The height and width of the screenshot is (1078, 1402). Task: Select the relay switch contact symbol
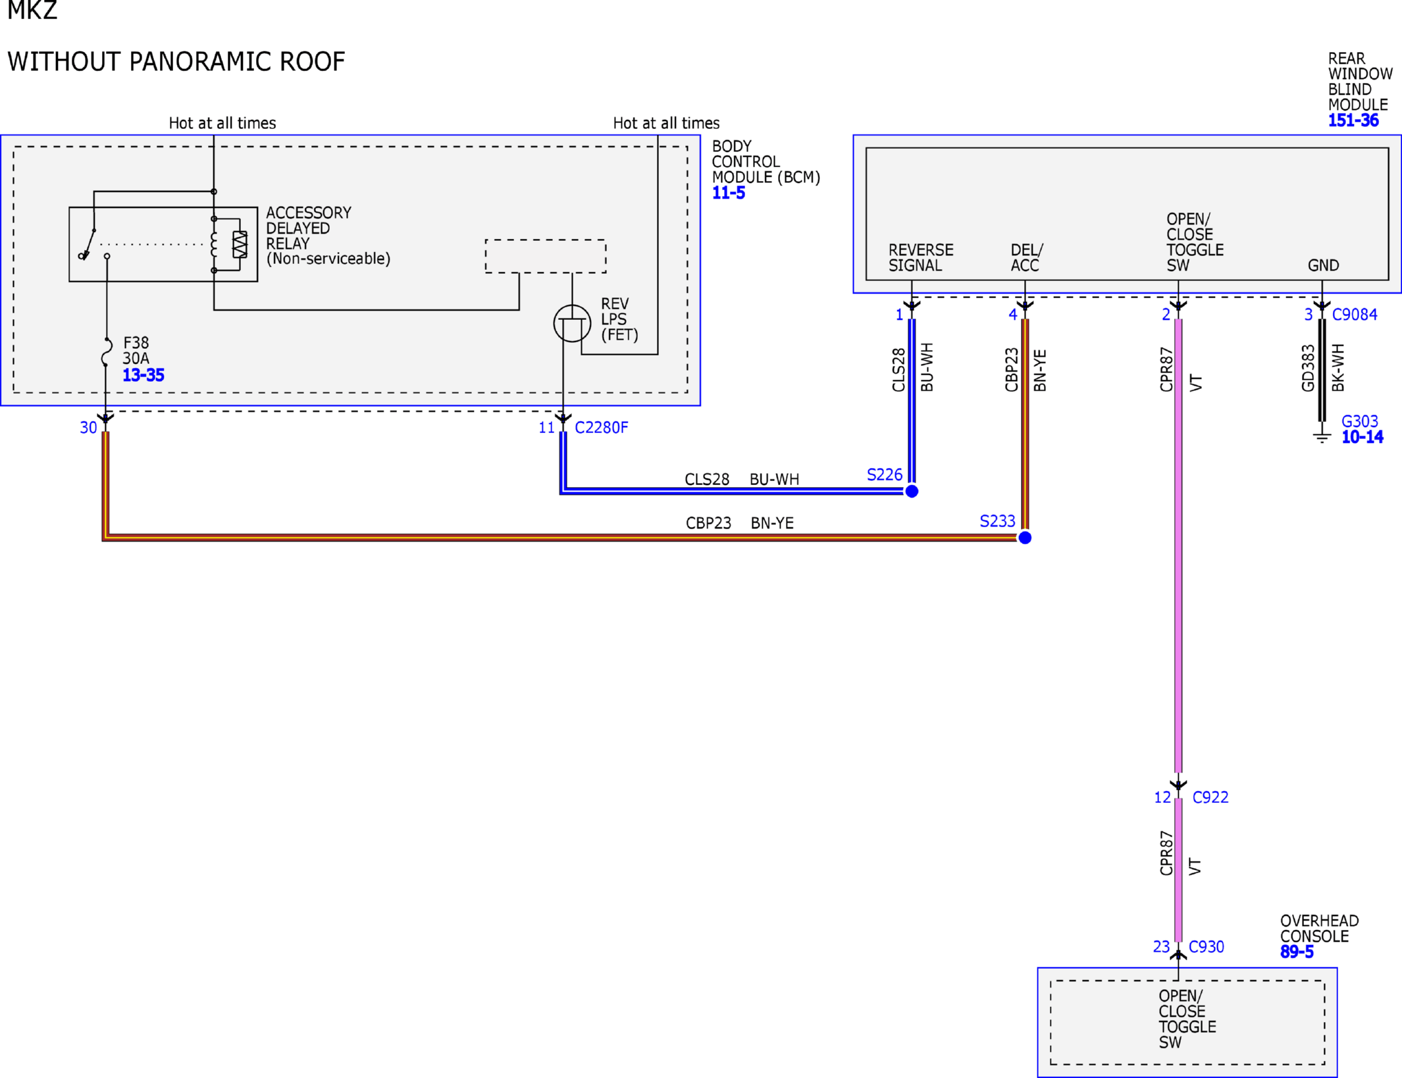pyautogui.click(x=93, y=245)
